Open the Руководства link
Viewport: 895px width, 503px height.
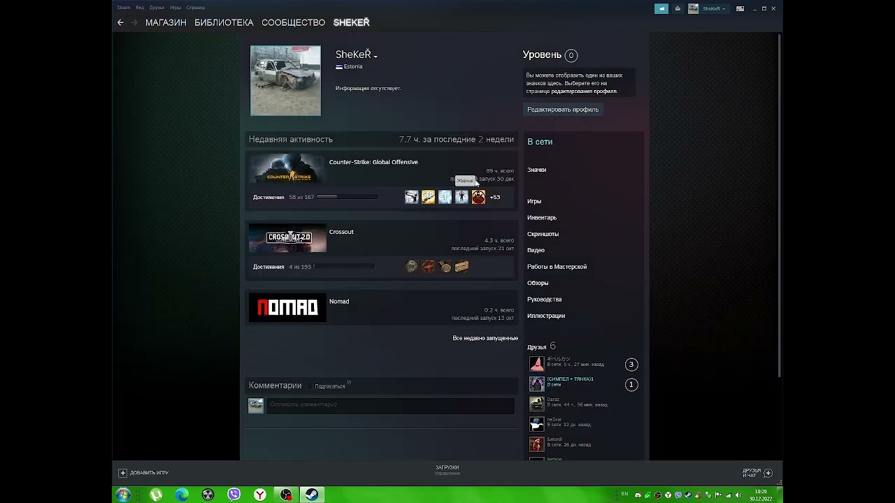pyautogui.click(x=545, y=300)
